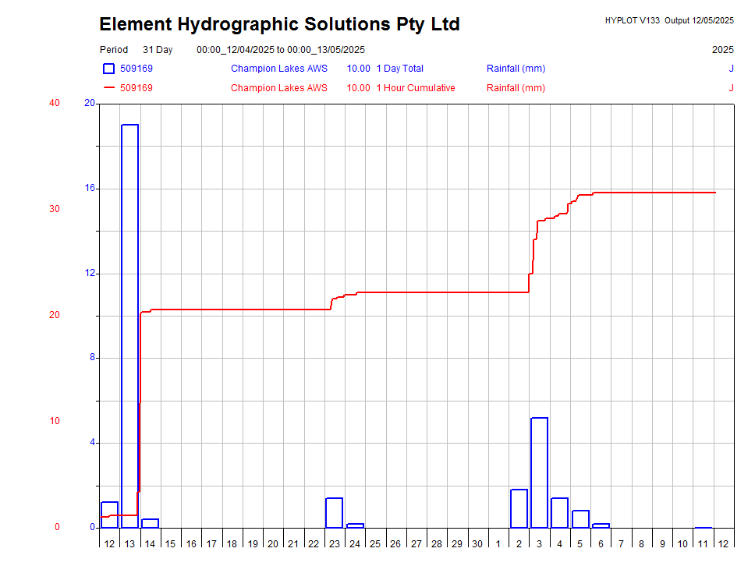Click the red 509169 station number
Viewport: 755px width, 566px height.
136,87
